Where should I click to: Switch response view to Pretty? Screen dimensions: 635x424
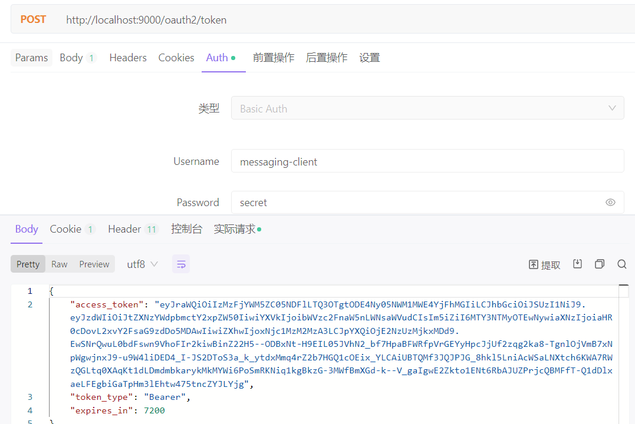[28, 264]
